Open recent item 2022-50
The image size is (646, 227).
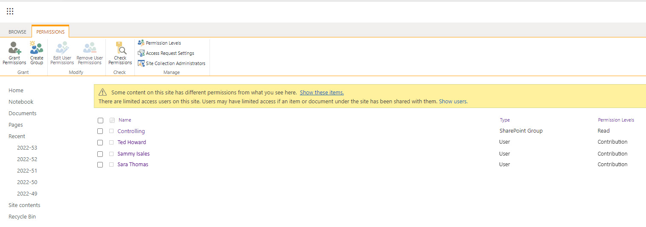27,182
